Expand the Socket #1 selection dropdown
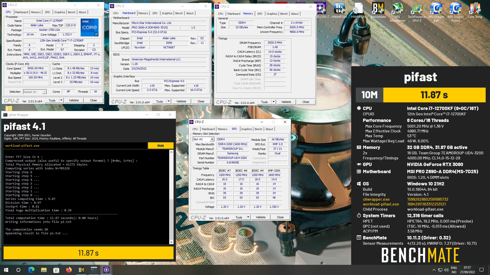490x275 pixels. tap(44, 92)
